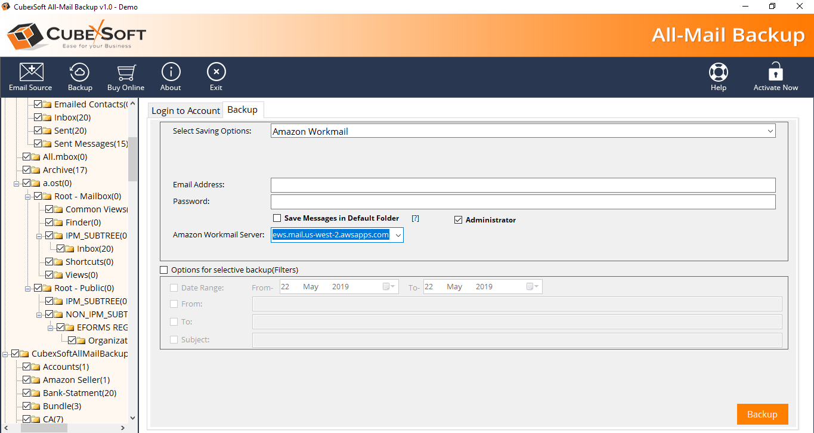Image resolution: width=814 pixels, height=433 pixels.
Task: Toggle the To filter checkbox
Action: pyautogui.click(x=174, y=322)
